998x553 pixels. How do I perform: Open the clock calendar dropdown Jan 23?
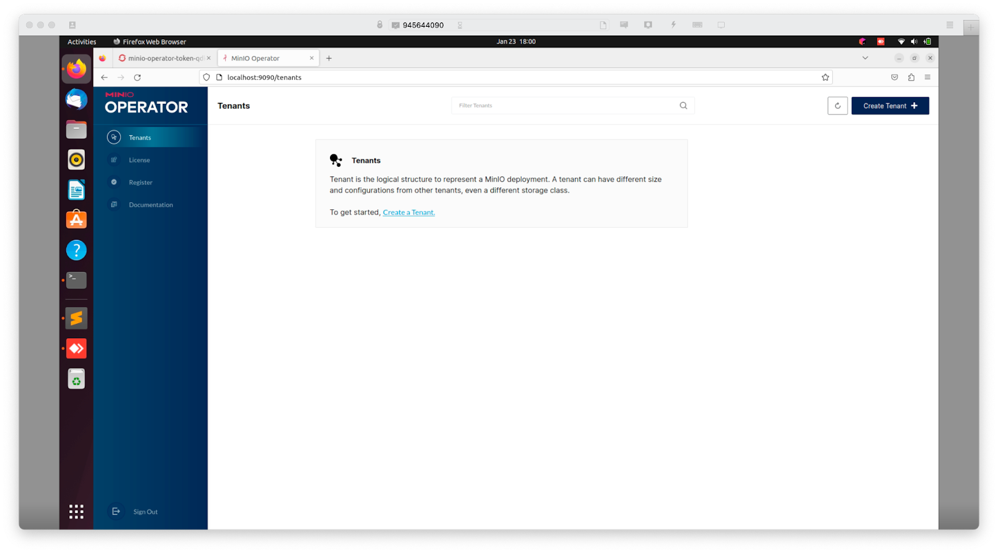[x=515, y=42]
